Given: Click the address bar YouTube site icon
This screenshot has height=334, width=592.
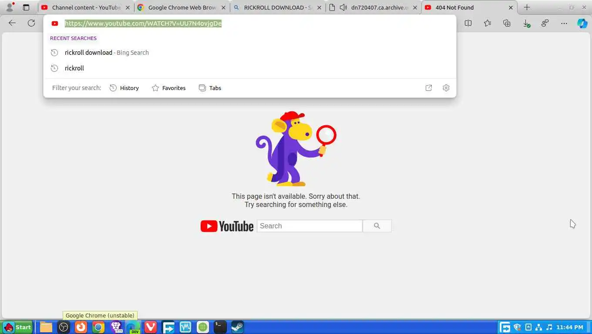Looking at the screenshot, I should pyautogui.click(x=55, y=23).
